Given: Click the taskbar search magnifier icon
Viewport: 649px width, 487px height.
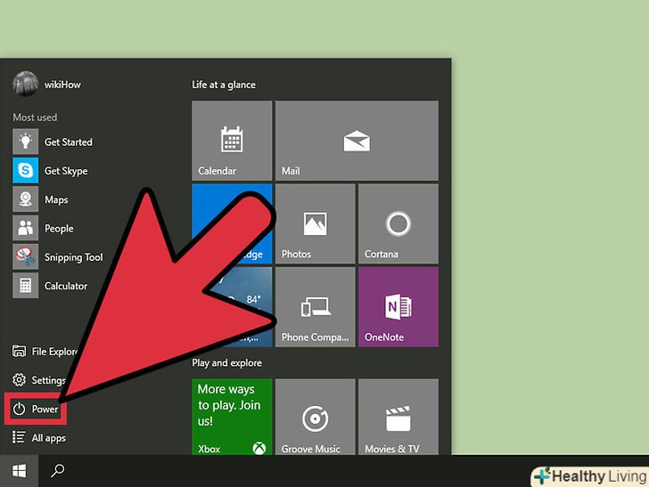Looking at the screenshot, I should pos(58,470).
